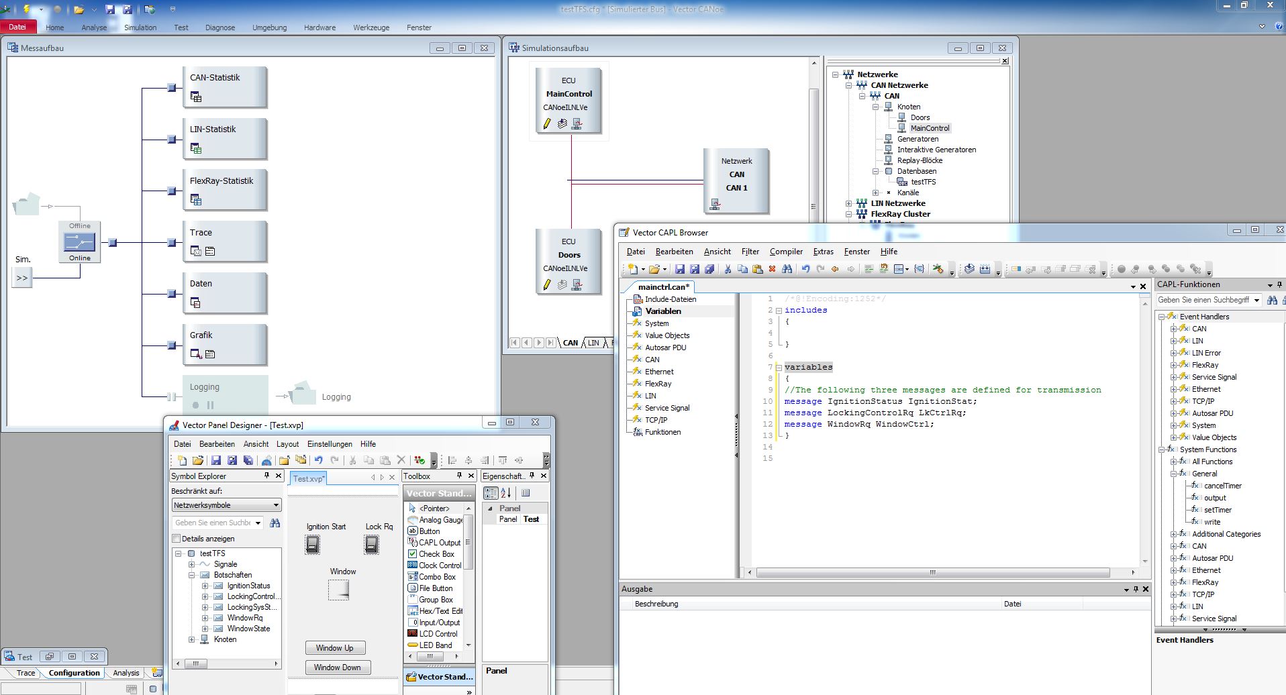Open the LCD Control tool
This screenshot has width=1286, height=695.
coord(434,633)
